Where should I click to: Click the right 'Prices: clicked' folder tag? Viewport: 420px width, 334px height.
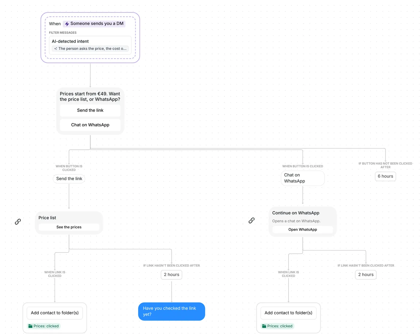tap(277, 326)
